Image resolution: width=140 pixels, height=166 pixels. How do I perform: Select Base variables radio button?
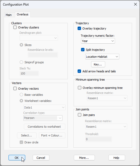pos(21,94)
